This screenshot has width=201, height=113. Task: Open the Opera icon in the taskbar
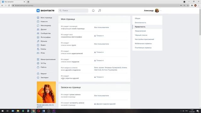coord(38,111)
